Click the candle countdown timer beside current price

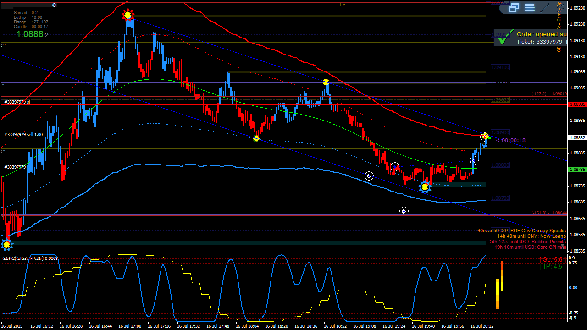pos(511,140)
